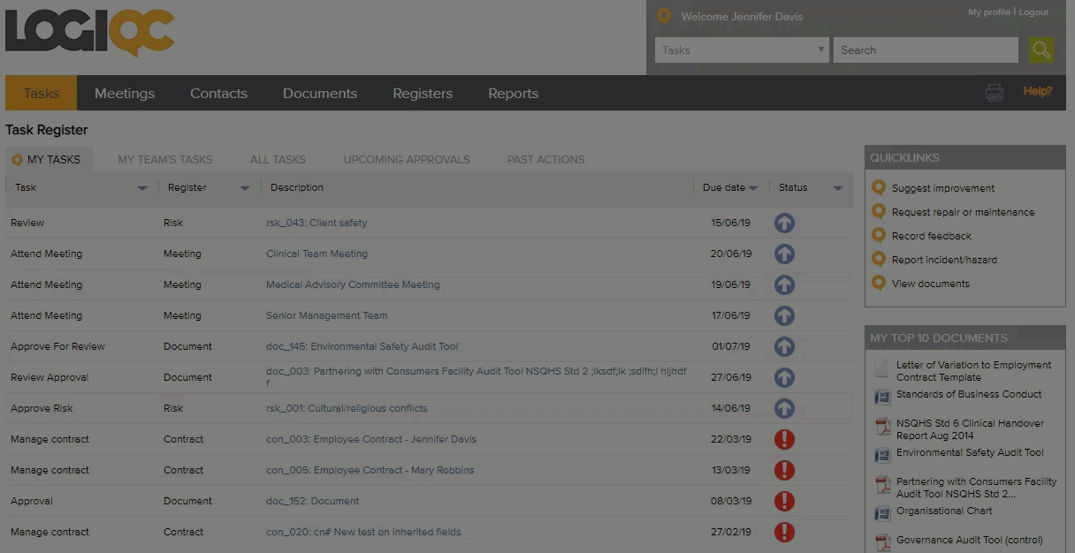The height and width of the screenshot is (553, 1075).
Task: Switch to Upcoming Approvals tab
Action: click(x=407, y=160)
